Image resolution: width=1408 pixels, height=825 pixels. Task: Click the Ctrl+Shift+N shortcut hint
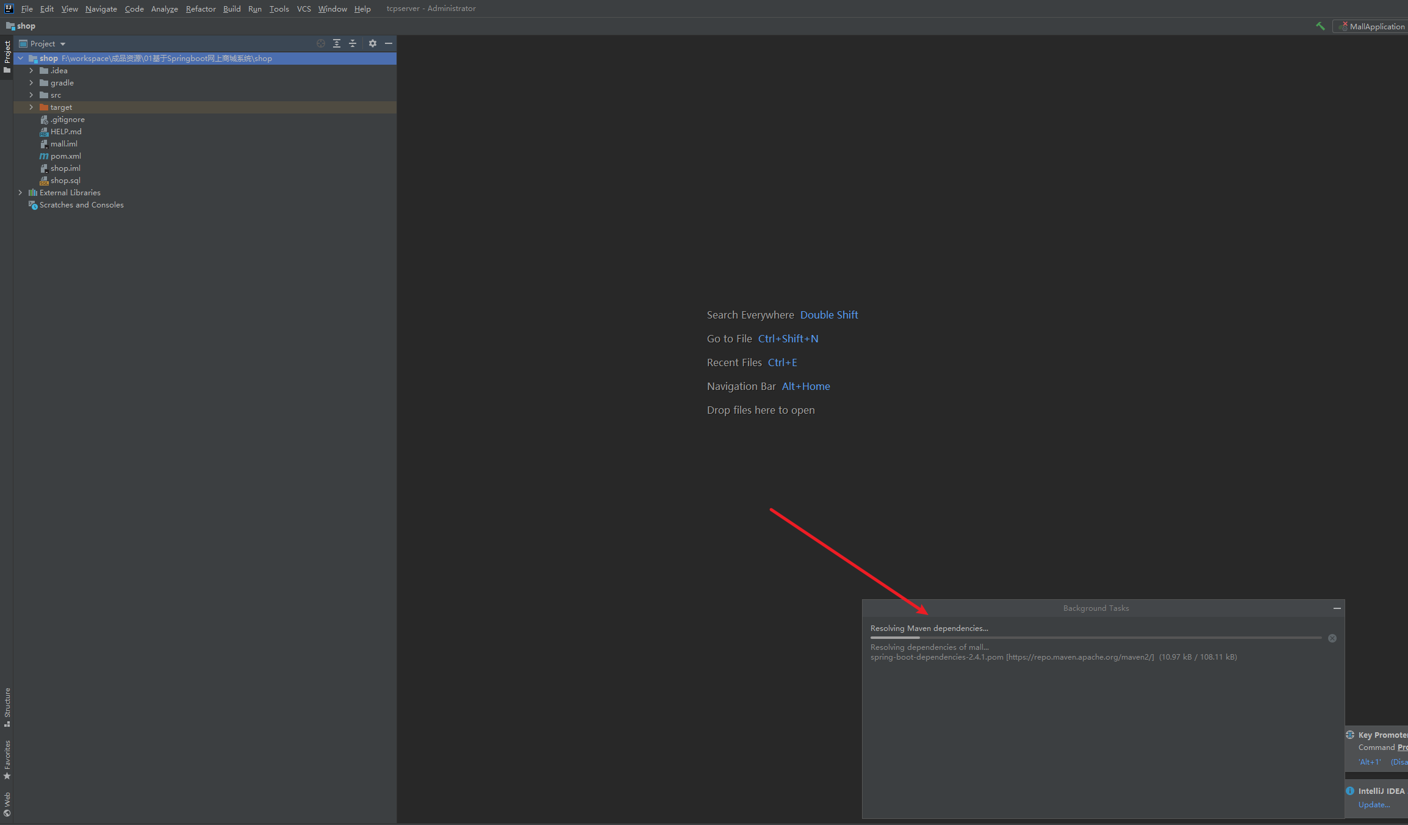(788, 339)
